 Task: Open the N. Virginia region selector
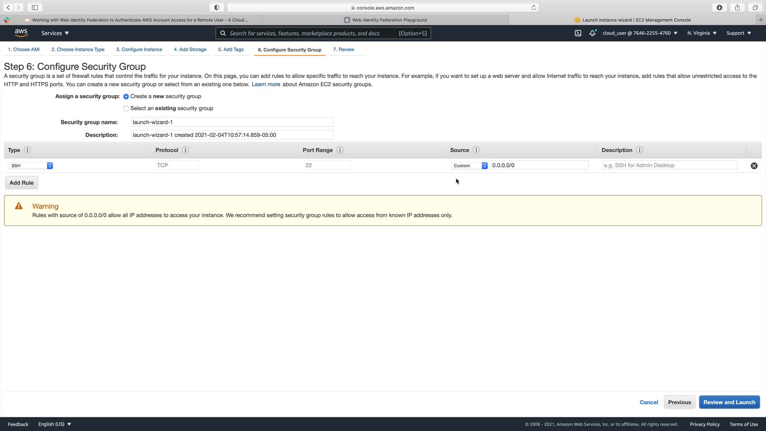[x=702, y=33]
